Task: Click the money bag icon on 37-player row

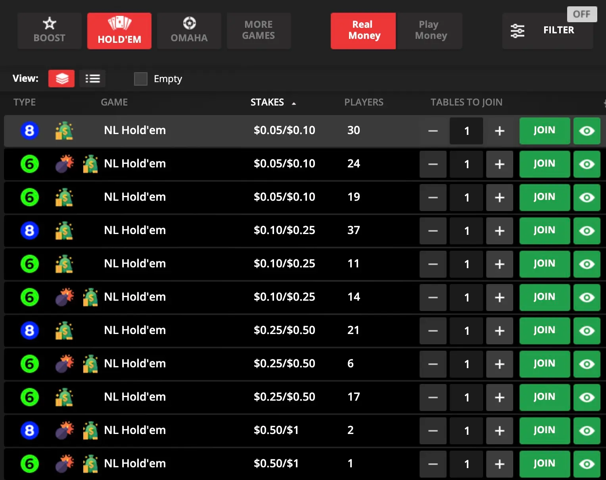Action: pos(64,230)
